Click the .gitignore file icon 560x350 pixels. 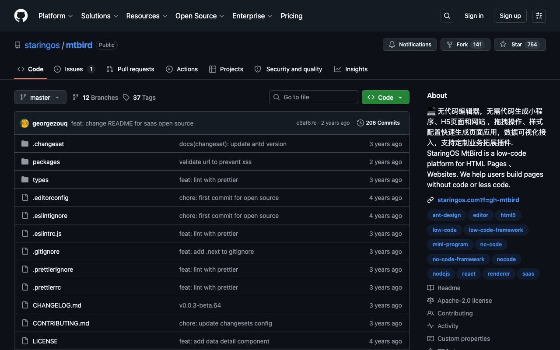click(x=25, y=252)
